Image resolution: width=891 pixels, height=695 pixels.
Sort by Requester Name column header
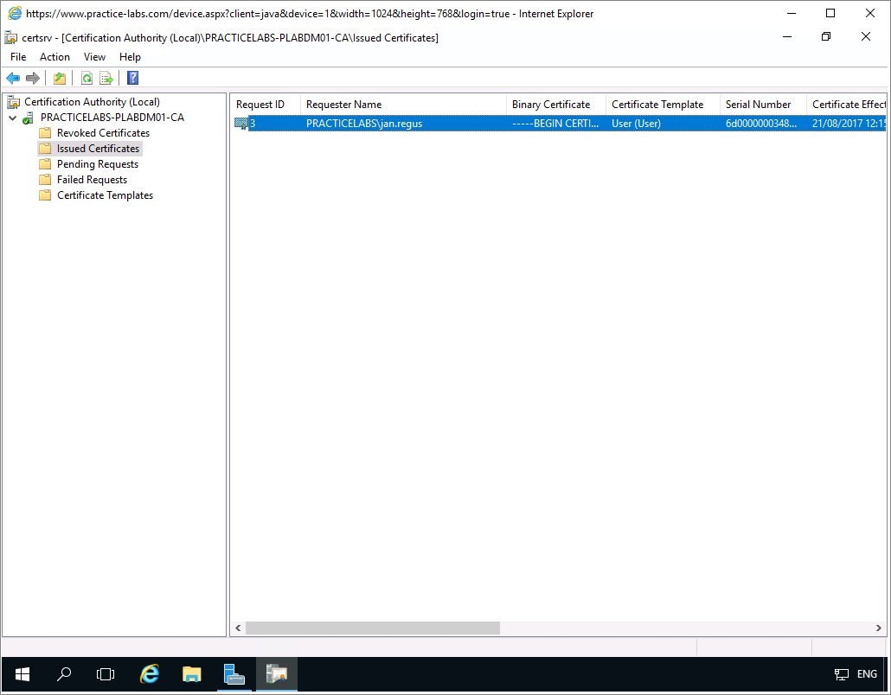tap(403, 105)
